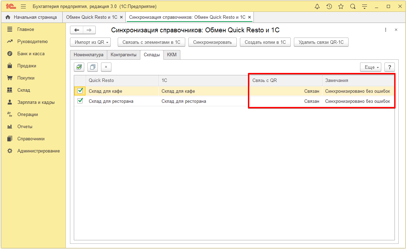This screenshot has width=406, height=249.
Task: Click Создать копии в 1С button
Action: click(265, 42)
